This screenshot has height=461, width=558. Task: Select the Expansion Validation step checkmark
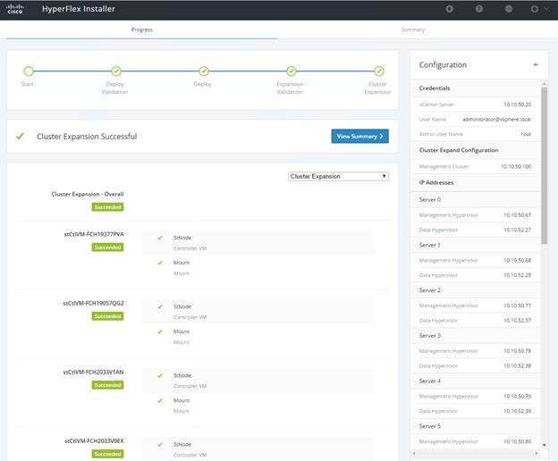(292, 71)
